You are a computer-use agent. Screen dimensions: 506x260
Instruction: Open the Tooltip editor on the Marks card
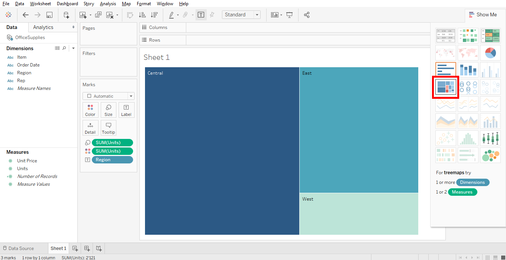coord(108,128)
